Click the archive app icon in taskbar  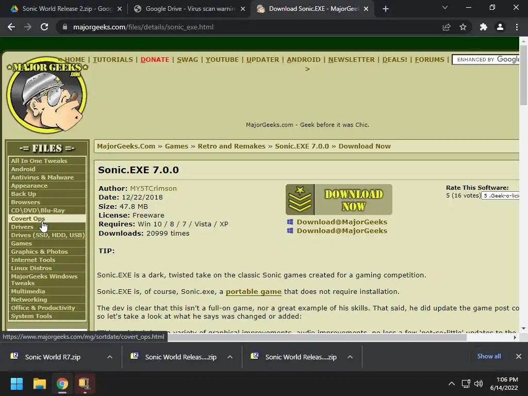coord(85,384)
